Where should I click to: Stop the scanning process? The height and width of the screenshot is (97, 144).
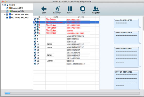pyautogui.click(x=82, y=9)
